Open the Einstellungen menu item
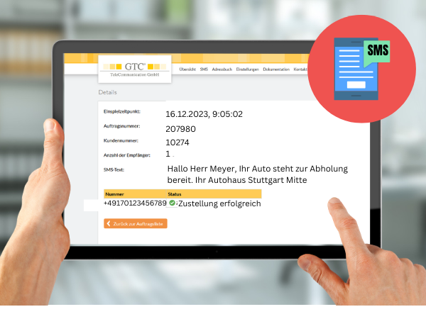This screenshot has height=319, width=426. pos(247,69)
